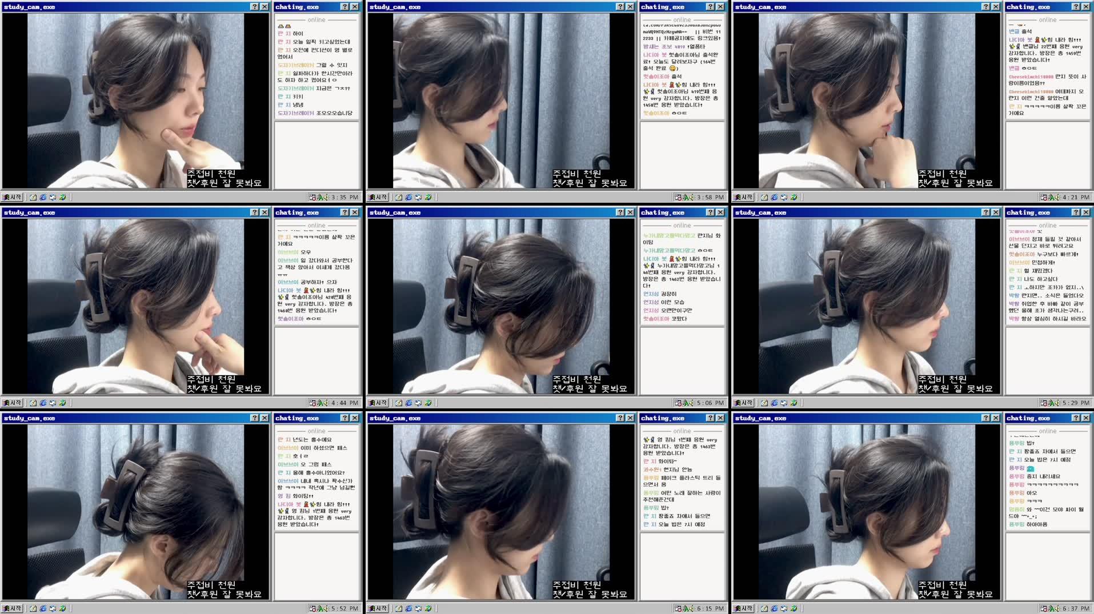This screenshot has width=1094, height=614.
Task: Open Internet Explorer from the quick launch bar
Action: click(43, 196)
